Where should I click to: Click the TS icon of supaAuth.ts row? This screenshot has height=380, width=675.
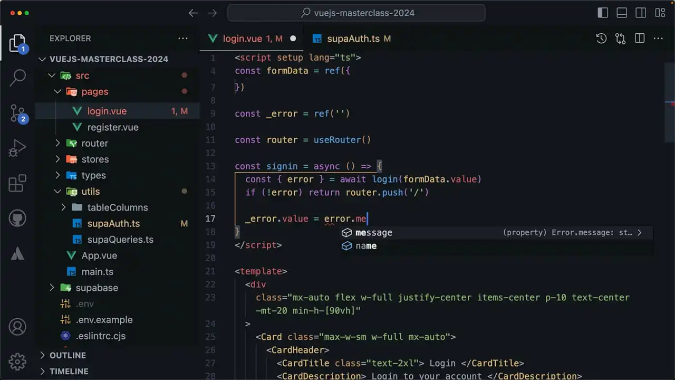(78, 224)
